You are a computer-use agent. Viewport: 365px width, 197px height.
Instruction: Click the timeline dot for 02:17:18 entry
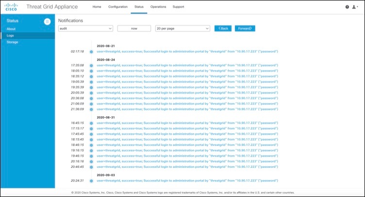coord(91,52)
